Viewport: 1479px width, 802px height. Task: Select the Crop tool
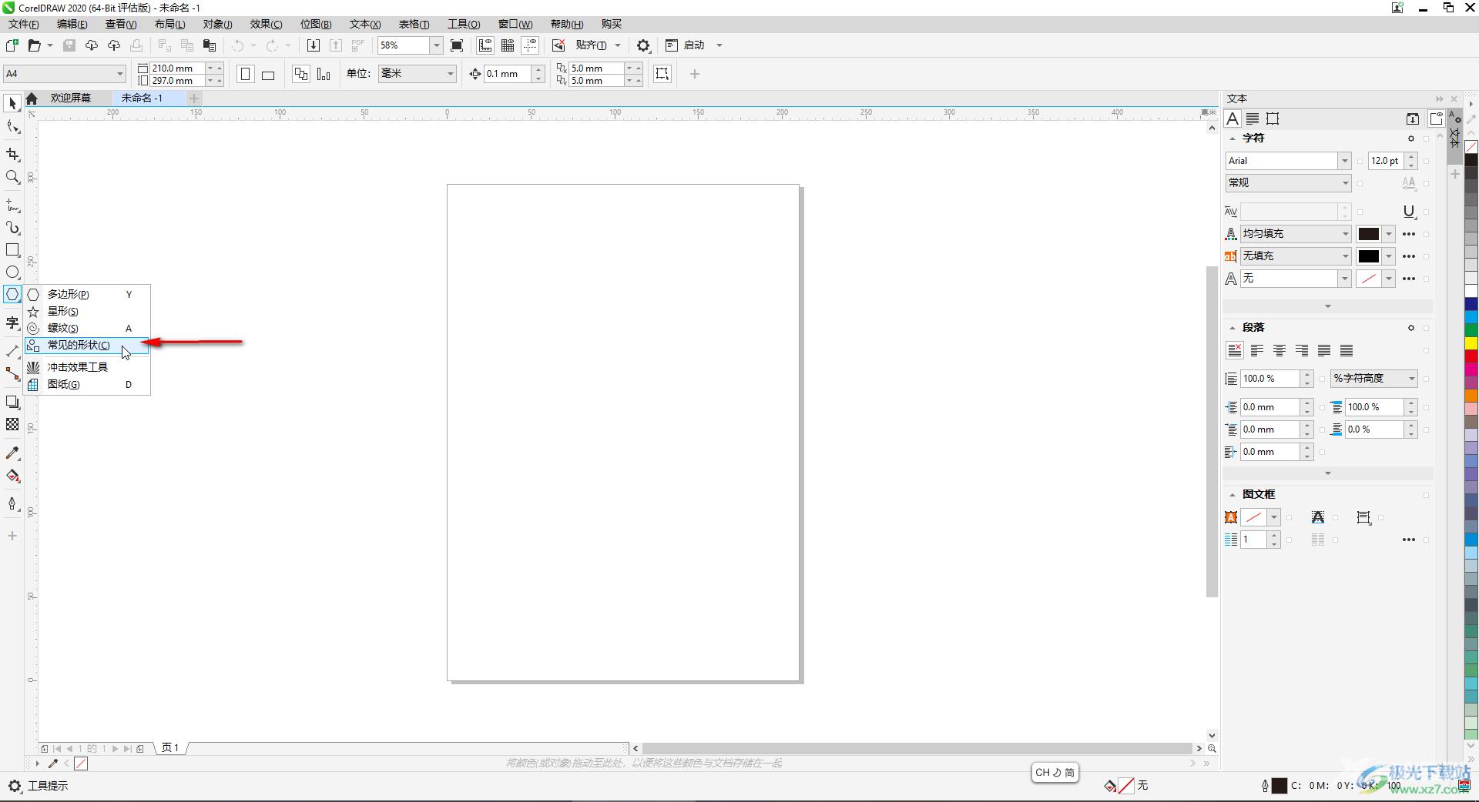(12, 155)
